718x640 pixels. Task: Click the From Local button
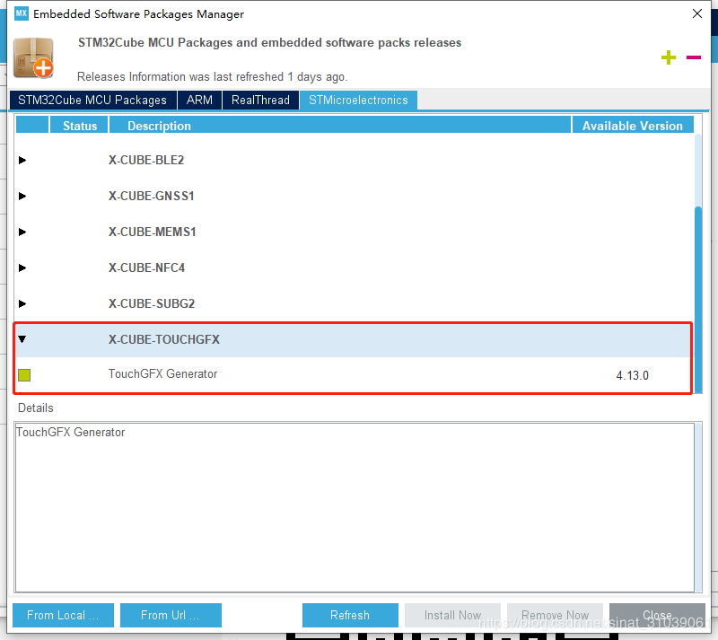(x=63, y=615)
